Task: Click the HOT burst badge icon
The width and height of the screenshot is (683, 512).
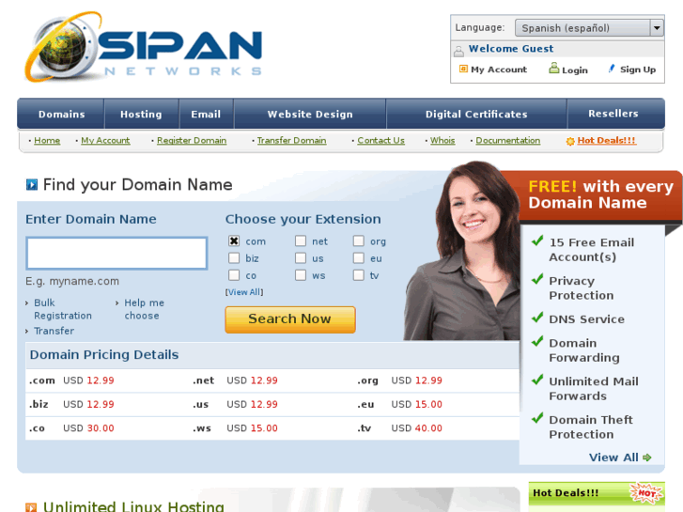Action: (646, 493)
